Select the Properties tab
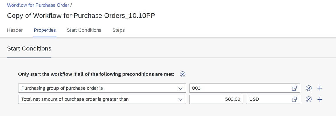The width and height of the screenshot is (336, 116). 45,30
